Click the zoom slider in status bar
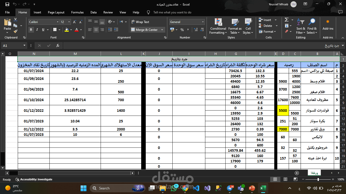346x194 pixels. coord(319,179)
